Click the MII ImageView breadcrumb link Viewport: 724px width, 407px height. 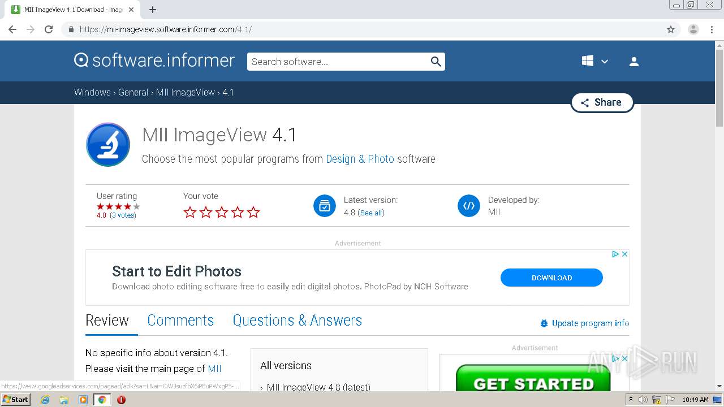point(186,92)
